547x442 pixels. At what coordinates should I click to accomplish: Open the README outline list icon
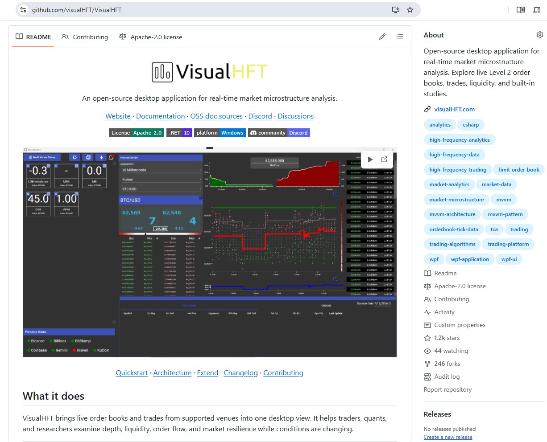pos(400,37)
